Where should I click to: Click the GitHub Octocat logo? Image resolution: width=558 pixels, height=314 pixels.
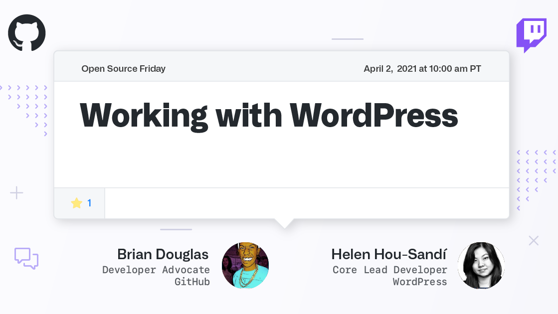tap(27, 33)
